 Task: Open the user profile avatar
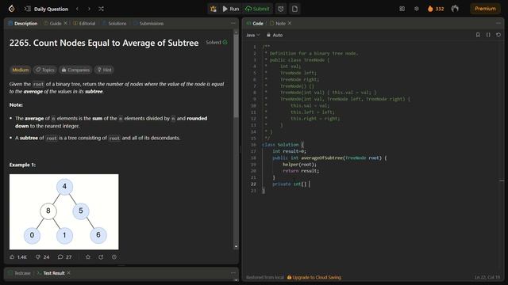[x=455, y=9]
